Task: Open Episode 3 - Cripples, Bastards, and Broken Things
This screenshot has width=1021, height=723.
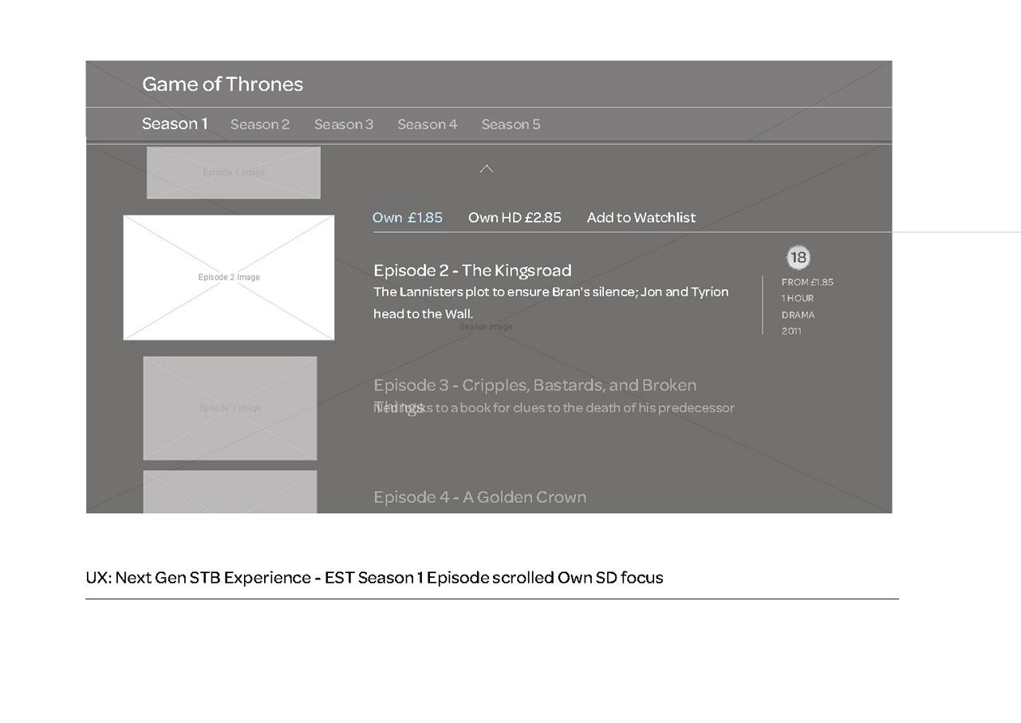Action: pos(535,395)
